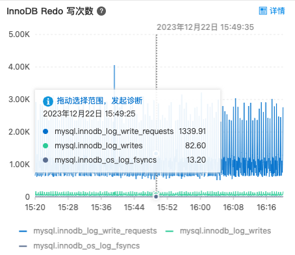Click the 详情 panel icon

tap(263, 11)
